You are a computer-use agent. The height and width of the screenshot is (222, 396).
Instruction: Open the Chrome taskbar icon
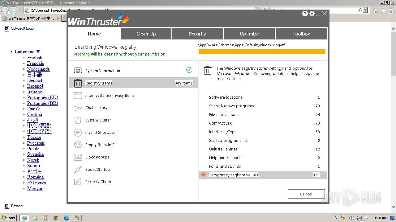tap(56, 218)
